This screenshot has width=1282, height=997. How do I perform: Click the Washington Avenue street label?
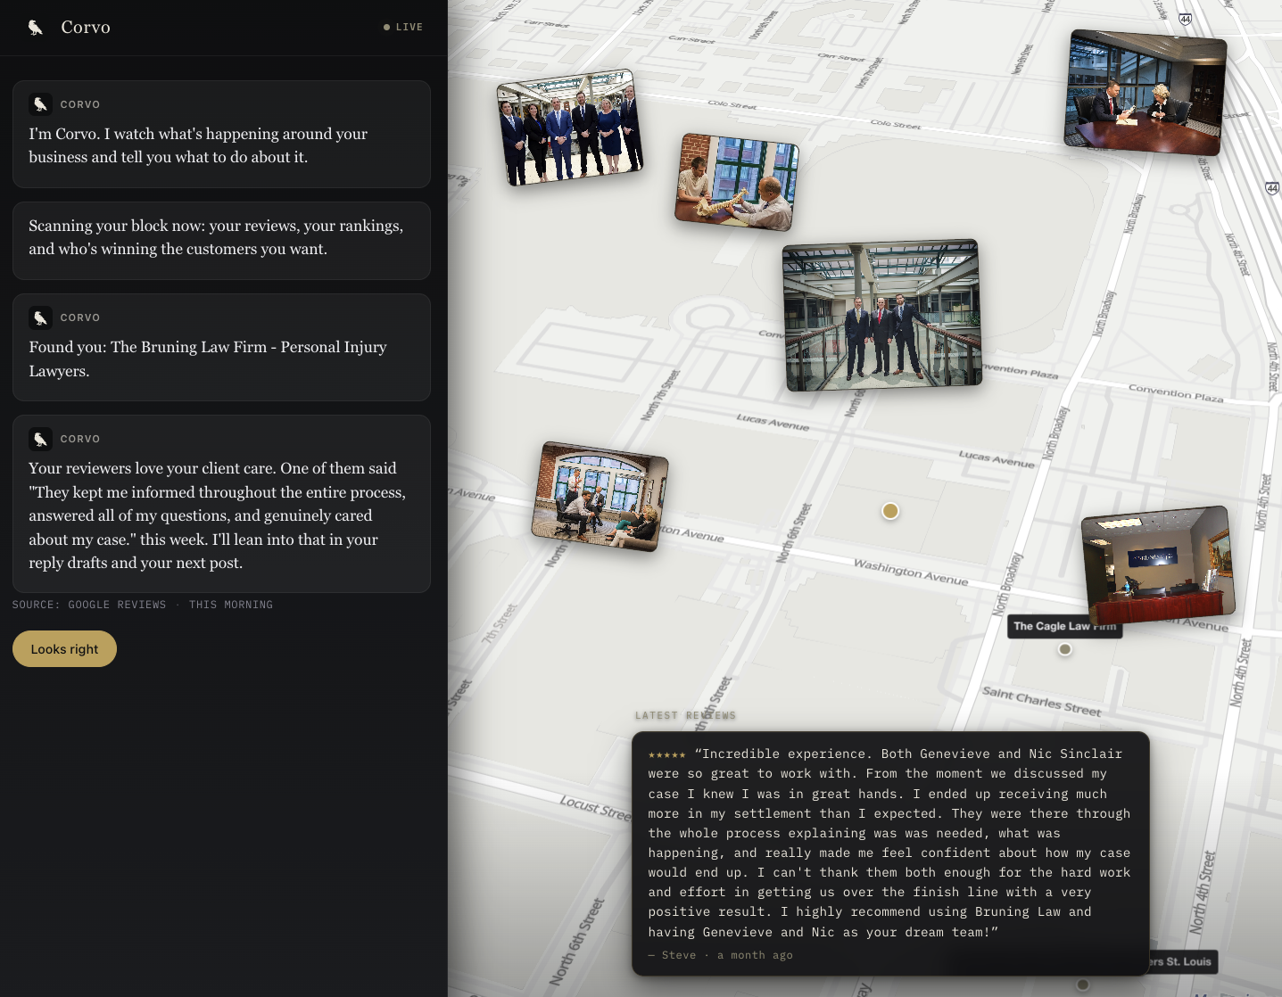[911, 572]
